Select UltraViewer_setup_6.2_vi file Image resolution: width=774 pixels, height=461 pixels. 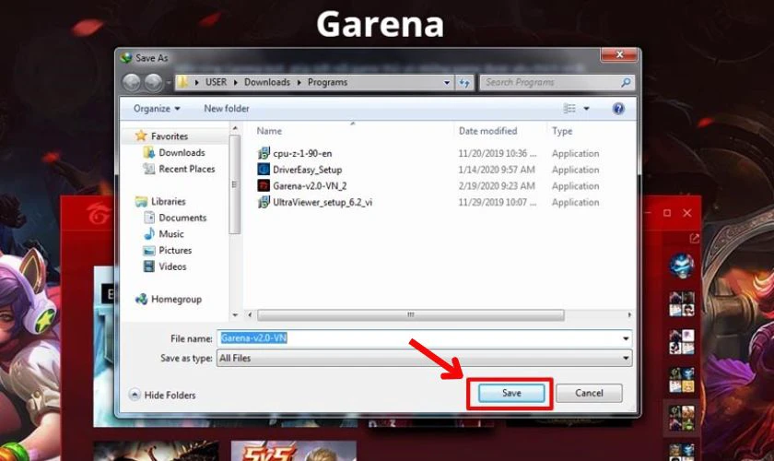click(x=322, y=203)
